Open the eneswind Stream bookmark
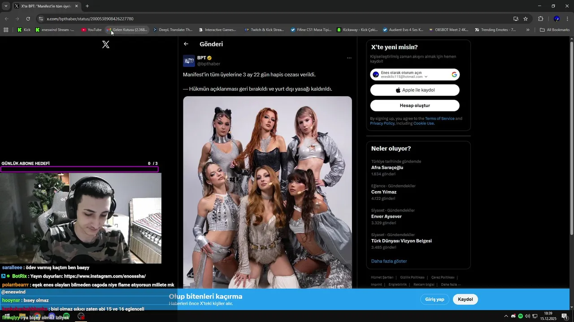This screenshot has width=574, height=322. pos(55,30)
